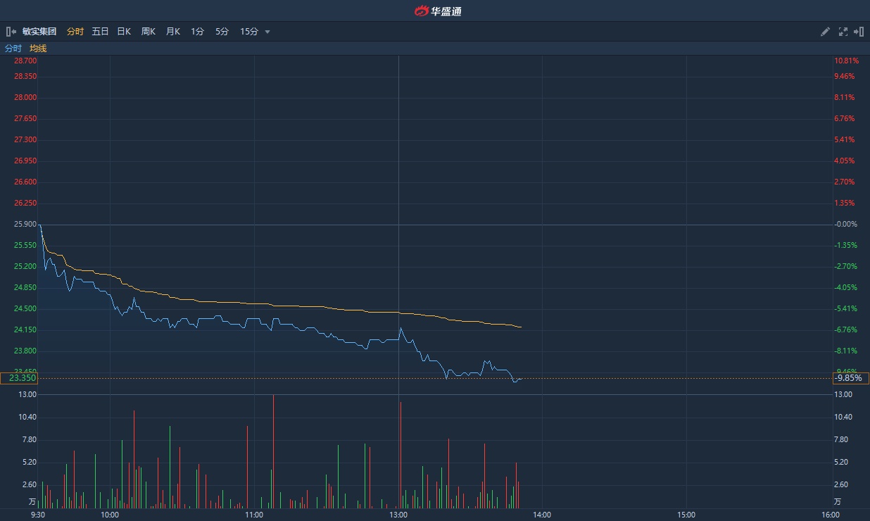Open the 日K daily candlestick tab

point(124,32)
